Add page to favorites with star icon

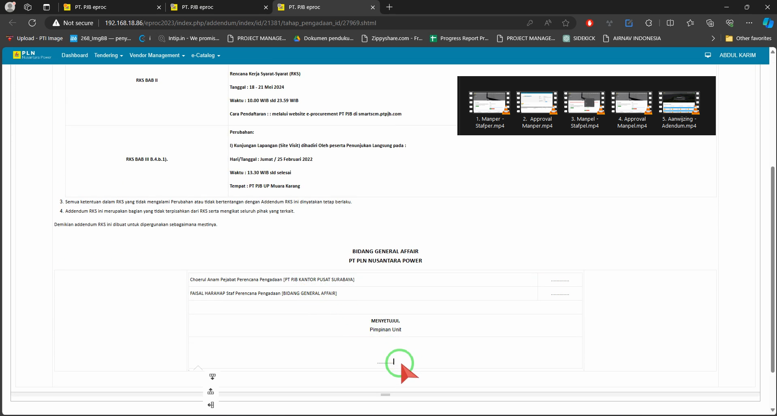(566, 23)
